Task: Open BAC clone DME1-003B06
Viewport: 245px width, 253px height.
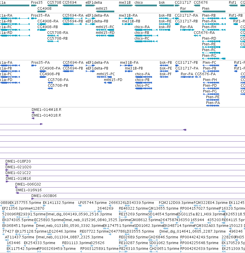Action: (x=44, y=196)
